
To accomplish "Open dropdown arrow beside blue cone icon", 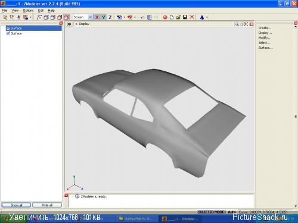I will point(207,17).
